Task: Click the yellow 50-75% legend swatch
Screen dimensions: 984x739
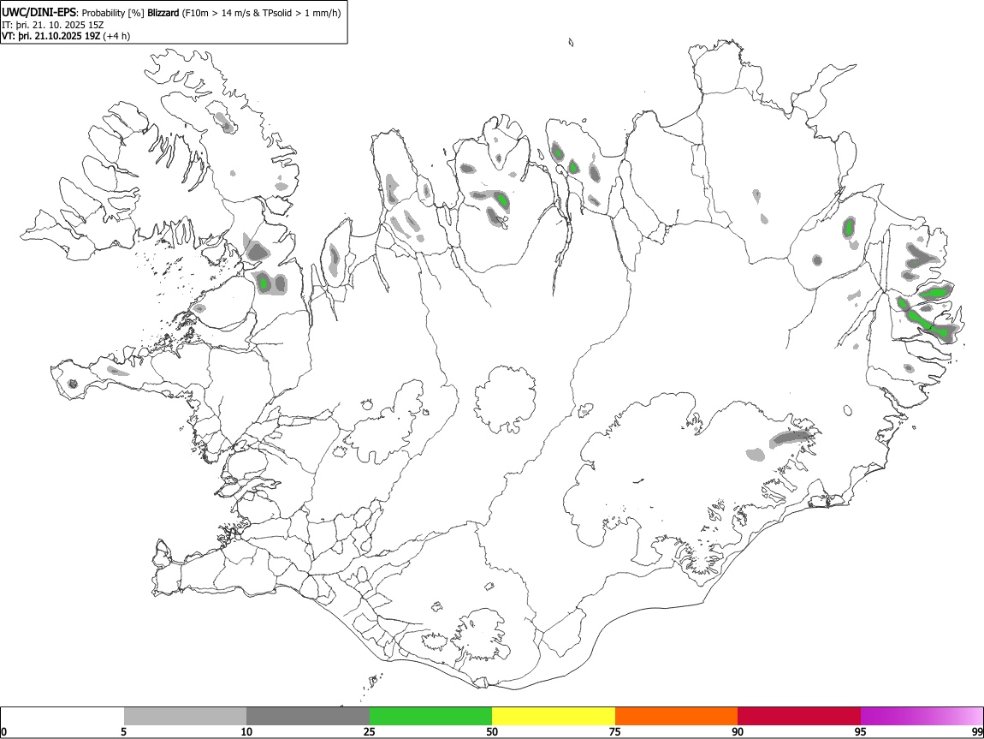Action: coord(554,717)
